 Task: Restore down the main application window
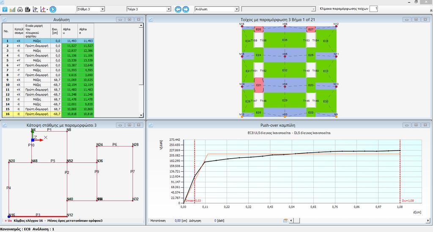coord(416,2)
